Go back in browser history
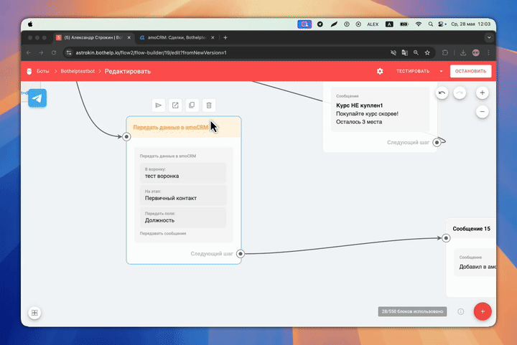 (29, 52)
